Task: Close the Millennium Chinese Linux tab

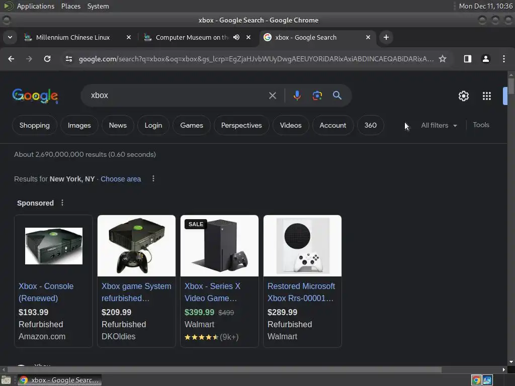Action: click(129, 37)
